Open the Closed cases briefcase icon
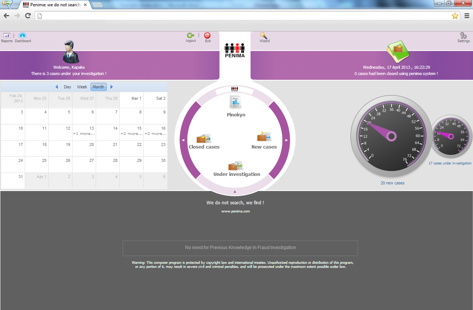The width and height of the screenshot is (473, 310). [204, 139]
